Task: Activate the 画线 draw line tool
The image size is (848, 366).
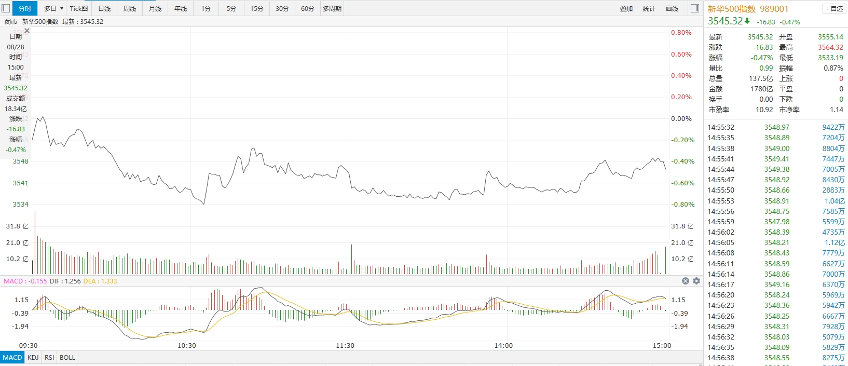Action: click(672, 8)
